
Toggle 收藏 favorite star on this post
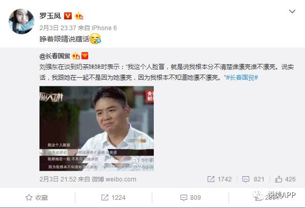37,198
